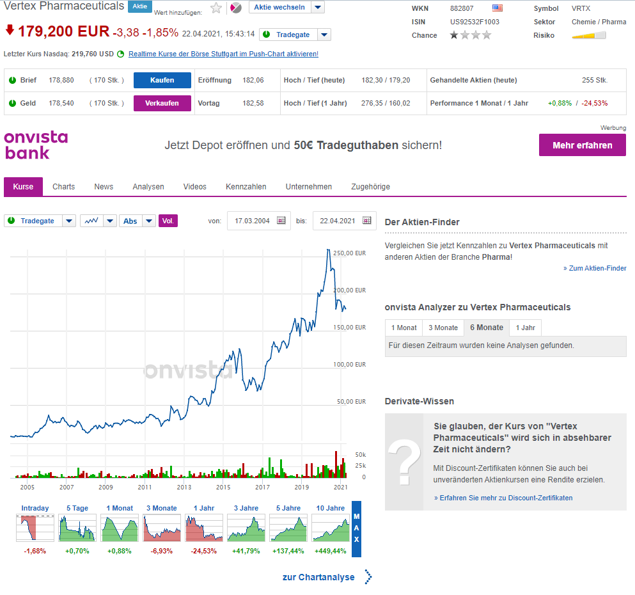Click the 'bis' date input field

click(x=344, y=221)
